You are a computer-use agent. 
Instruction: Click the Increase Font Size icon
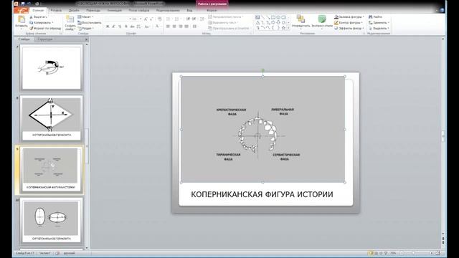[x=146, y=19]
